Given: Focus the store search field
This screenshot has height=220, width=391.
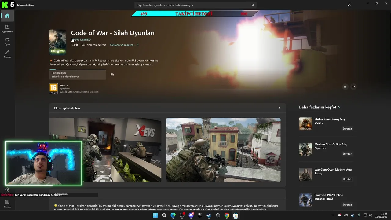Looking at the screenshot, I should [x=195, y=5].
